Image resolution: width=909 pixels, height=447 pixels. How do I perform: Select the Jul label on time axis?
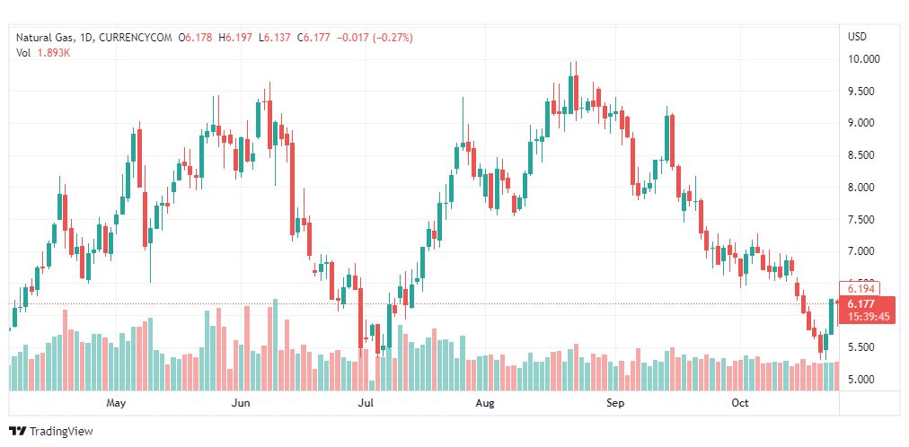(366, 403)
